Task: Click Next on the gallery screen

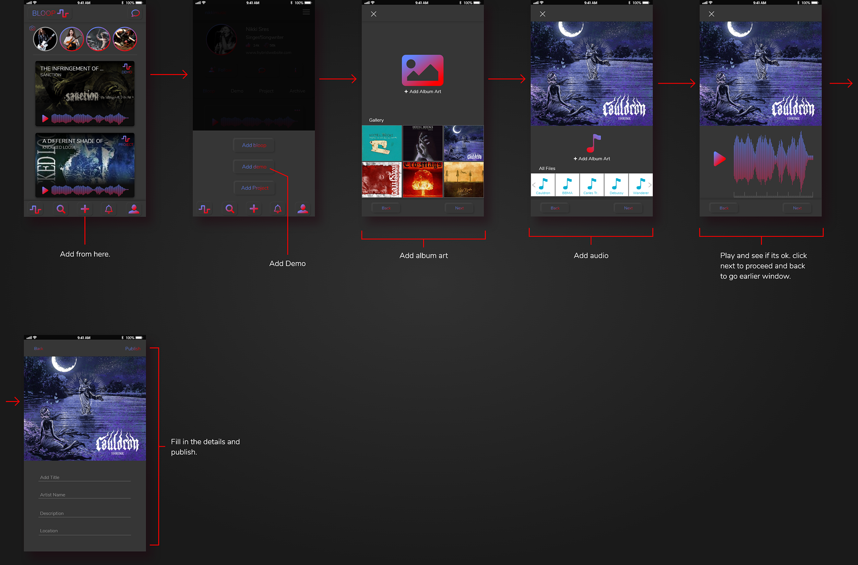Action: (459, 208)
